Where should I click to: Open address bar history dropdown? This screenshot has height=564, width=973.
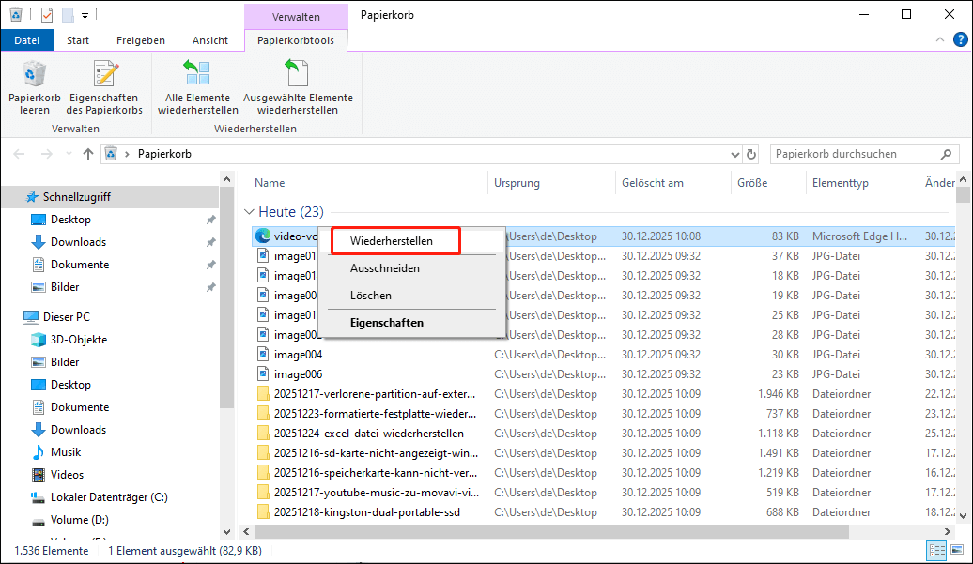coord(734,154)
